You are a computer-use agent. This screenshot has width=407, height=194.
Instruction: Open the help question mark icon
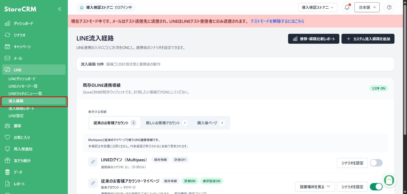[x=389, y=7]
